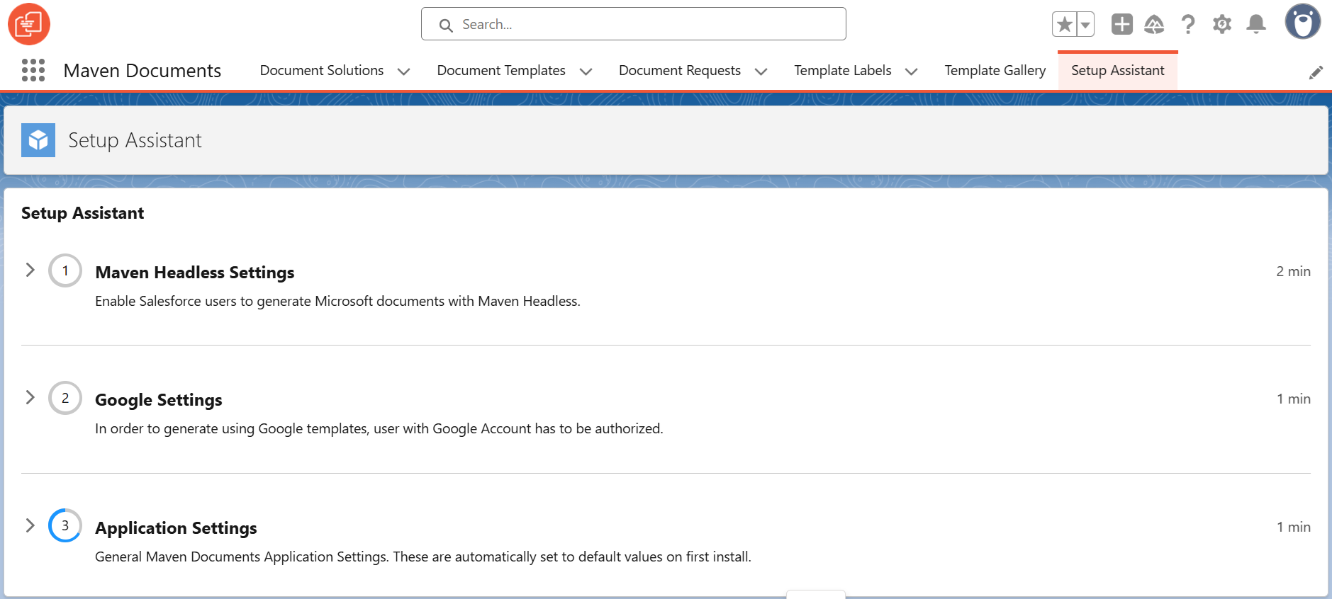Expand the Document Solutions dropdown chevron
Viewport: 1332px width, 599px height.
(404, 72)
